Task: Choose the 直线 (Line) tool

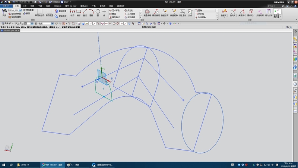Action: tap(85, 12)
